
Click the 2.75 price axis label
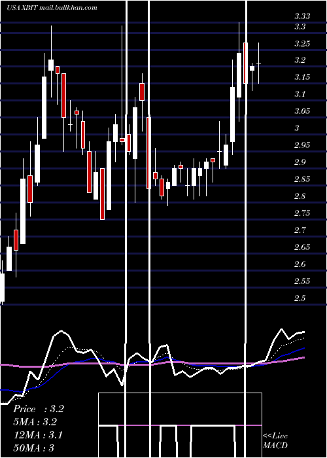click(302, 213)
